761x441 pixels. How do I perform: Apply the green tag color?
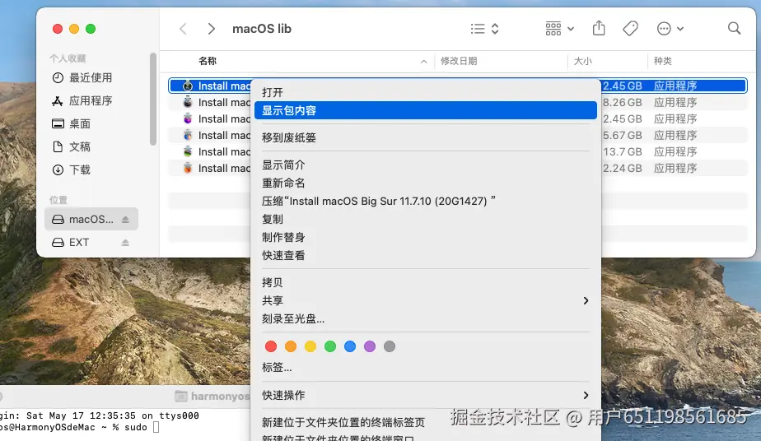tap(330, 346)
